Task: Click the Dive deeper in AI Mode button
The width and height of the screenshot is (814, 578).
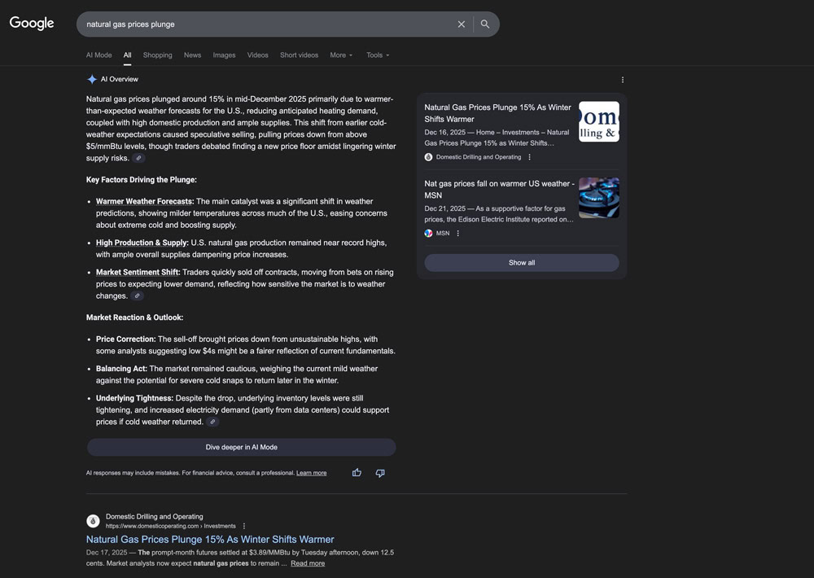Action: point(241,447)
